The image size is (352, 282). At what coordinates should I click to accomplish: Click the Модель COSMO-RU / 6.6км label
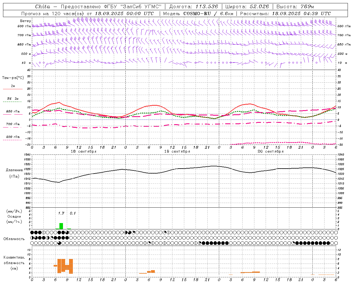tap(198, 13)
